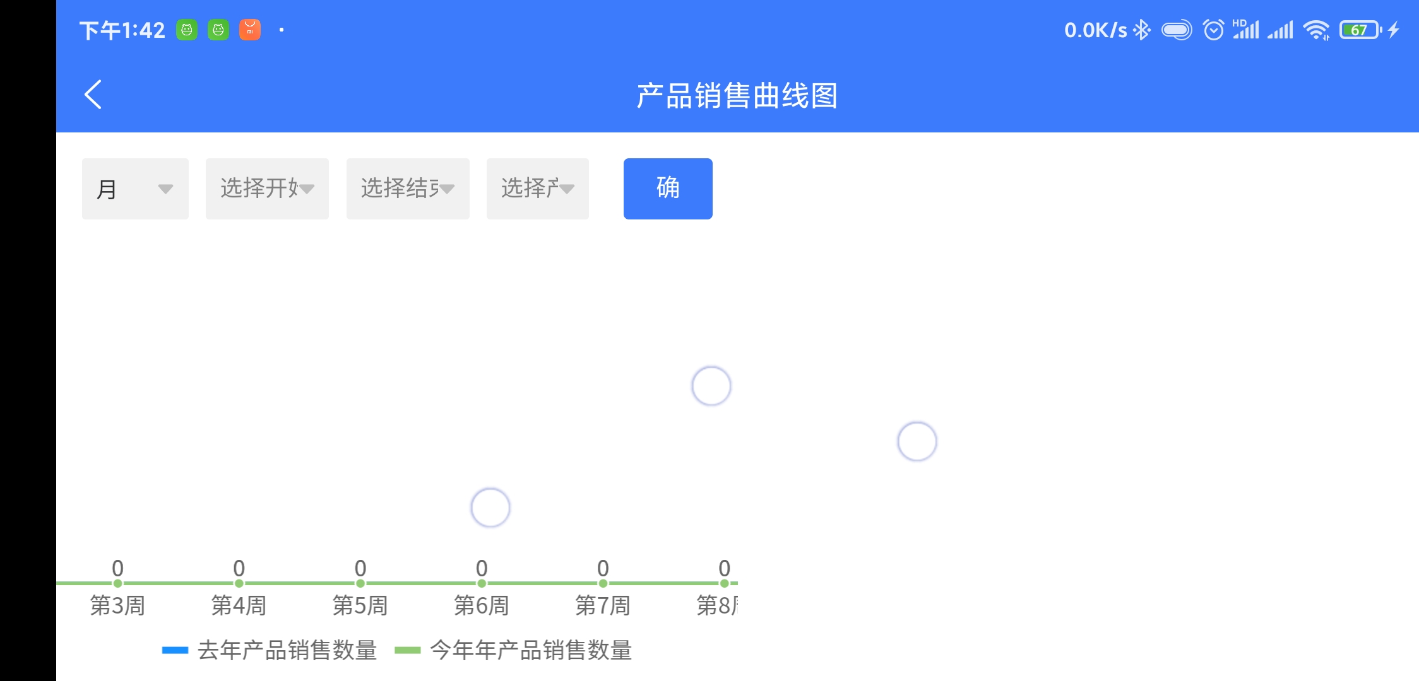Select the 第6周 chart data point
Viewport: 1419px width, 681px height.
pyautogui.click(x=482, y=583)
